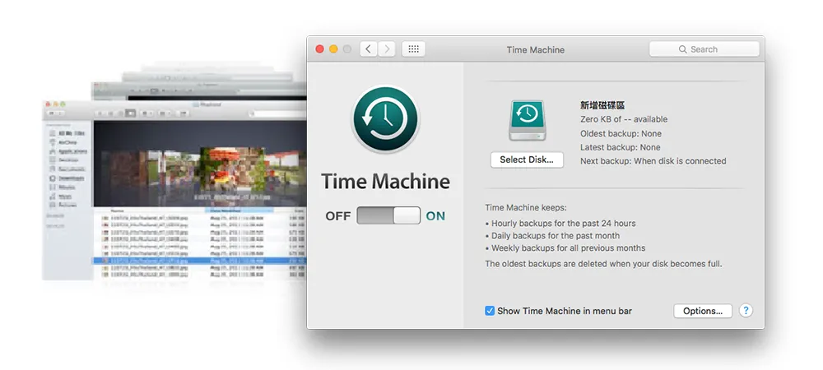Open Time Machine help with question mark

(746, 311)
